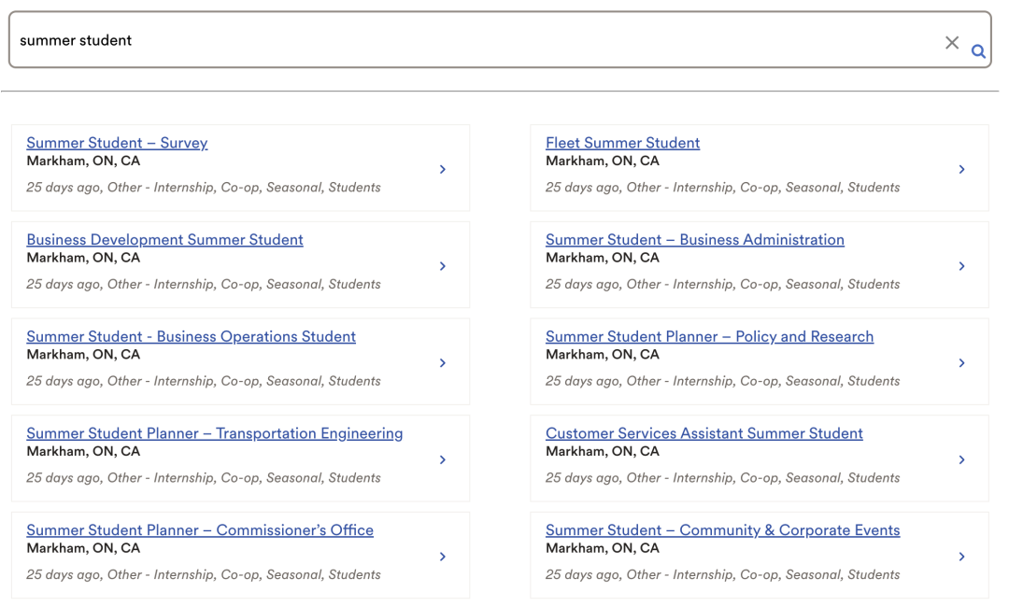Open Customer Services Assistant Summer Student link
Image resolution: width=1009 pixels, height=606 pixels.
703,433
